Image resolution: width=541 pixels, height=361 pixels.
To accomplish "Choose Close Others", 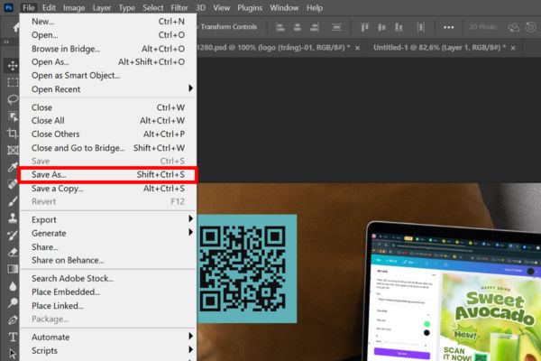I will click(x=108, y=134).
